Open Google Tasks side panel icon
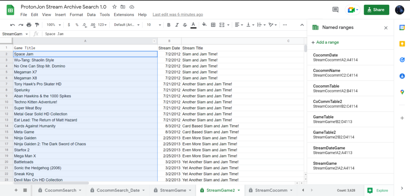410x196 pixels. tap(402, 60)
